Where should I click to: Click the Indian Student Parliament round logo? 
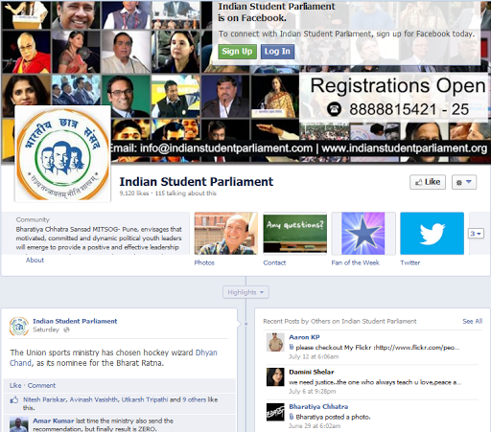pyautogui.click(x=62, y=154)
